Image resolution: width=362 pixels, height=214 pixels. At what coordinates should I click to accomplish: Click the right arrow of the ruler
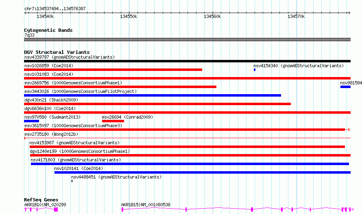(x=349, y=13)
